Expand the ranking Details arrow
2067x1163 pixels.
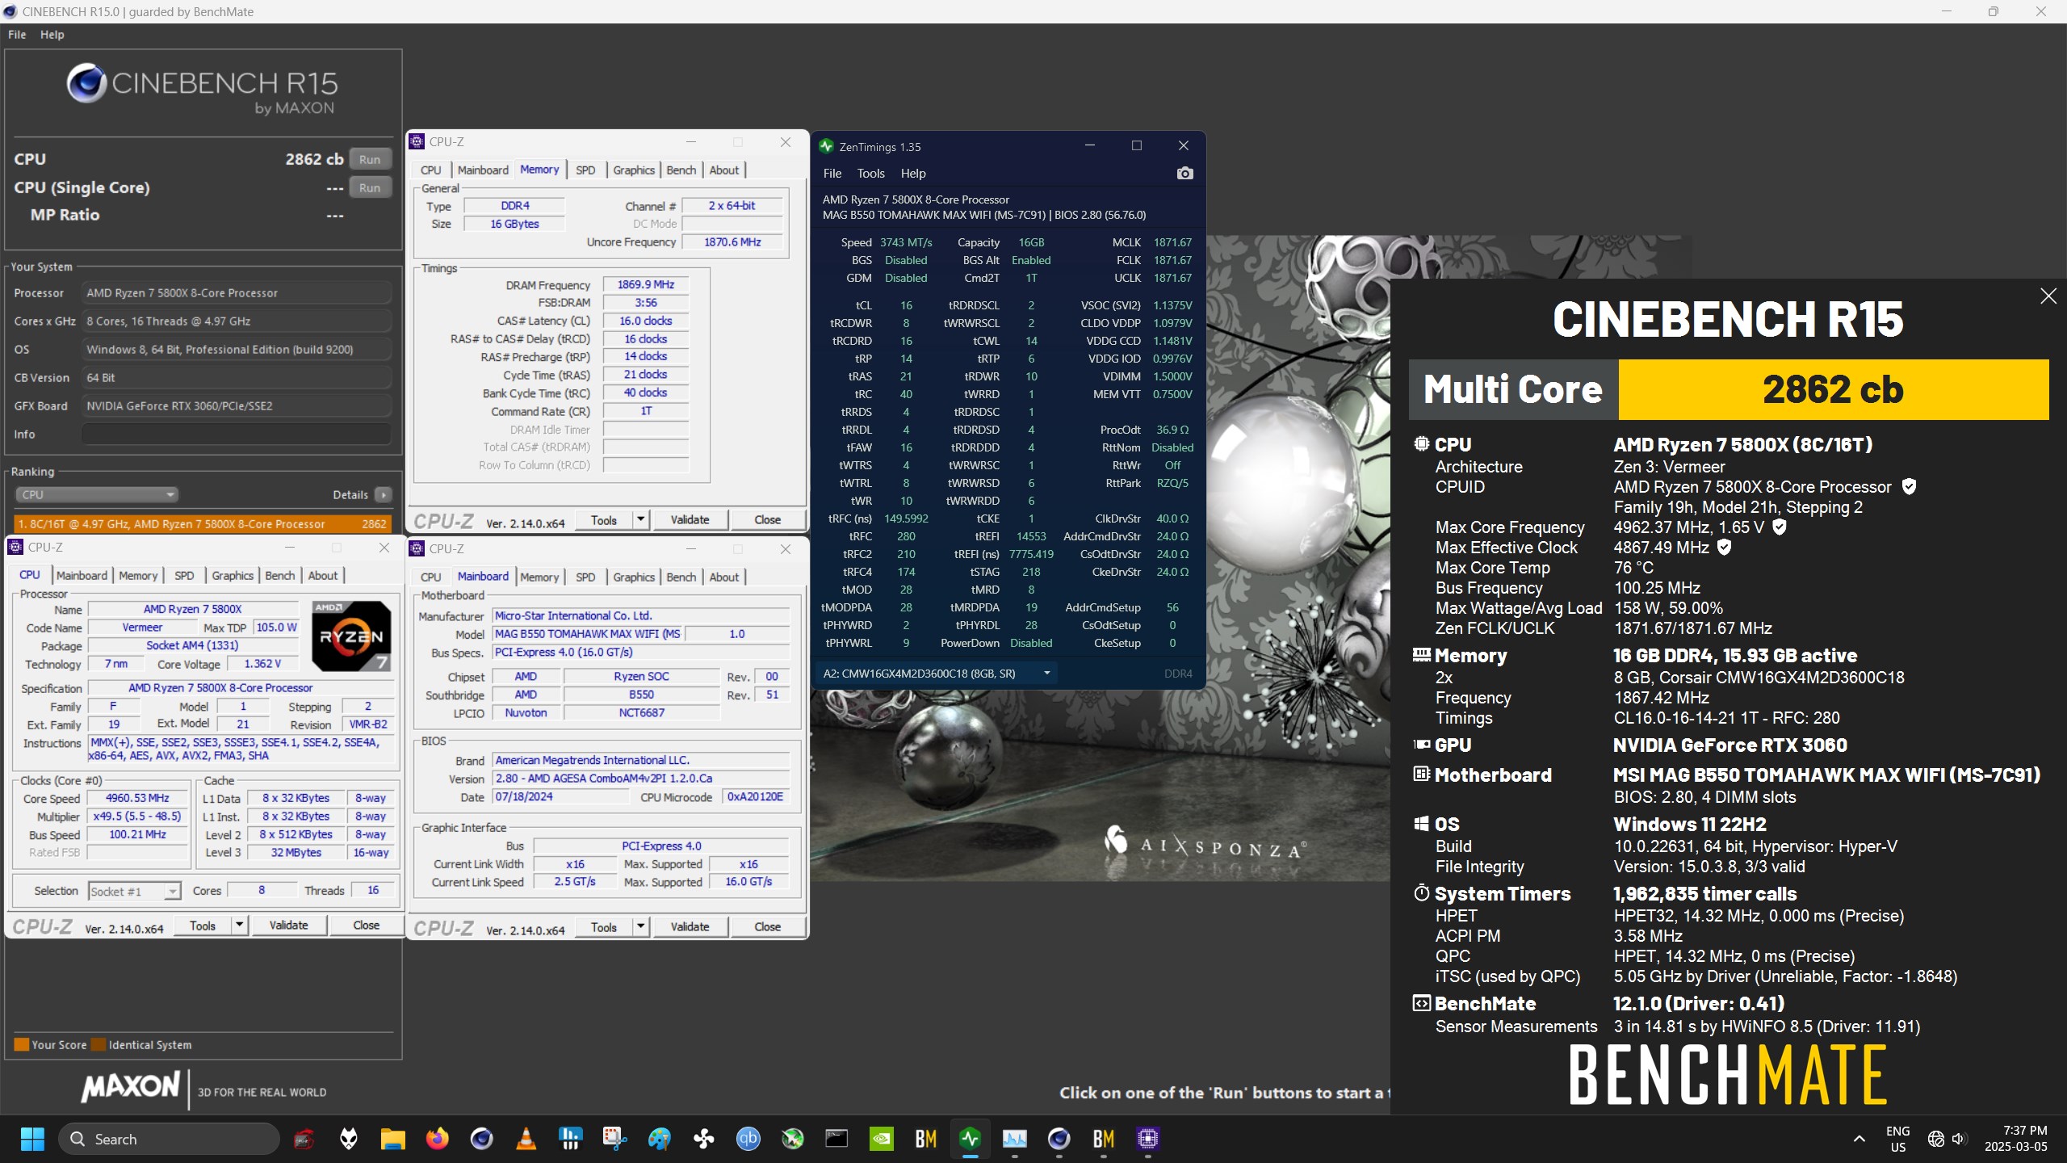coord(384,494)
